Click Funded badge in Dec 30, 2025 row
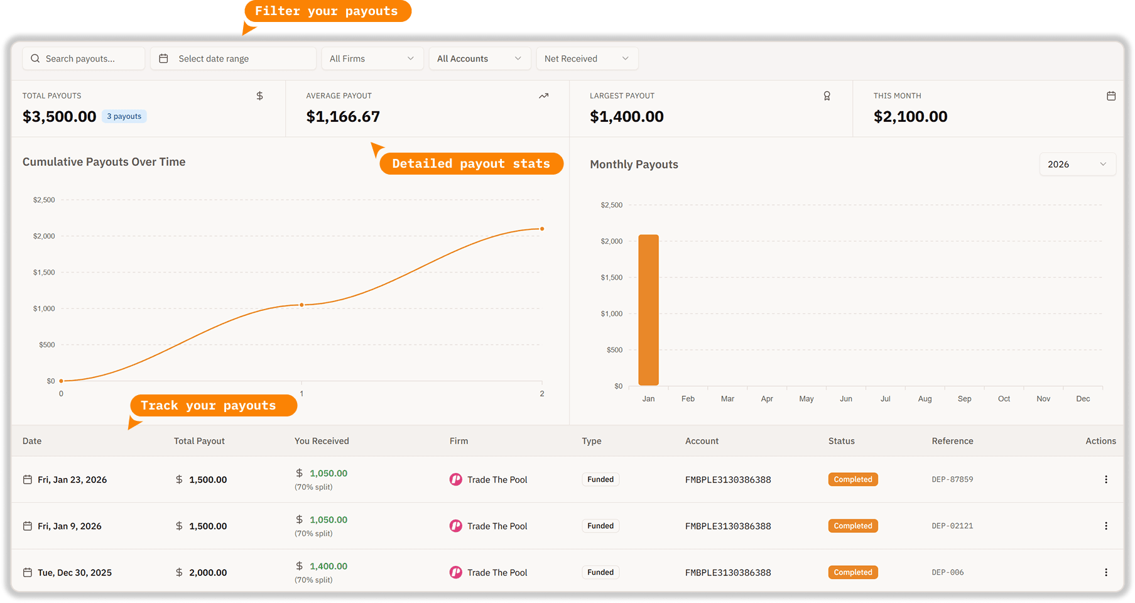Image resolution: width=1135 pixels, height=603 pixels. point(600,572)
